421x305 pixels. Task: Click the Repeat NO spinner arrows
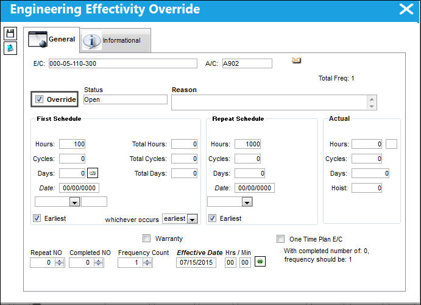click(59, 262)
